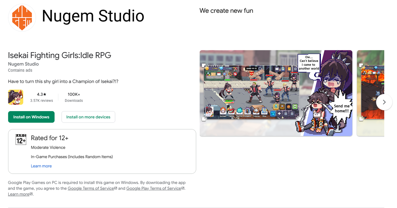Click the Nugem Studio page heading

pyautogui.click(x=93, y=16)
